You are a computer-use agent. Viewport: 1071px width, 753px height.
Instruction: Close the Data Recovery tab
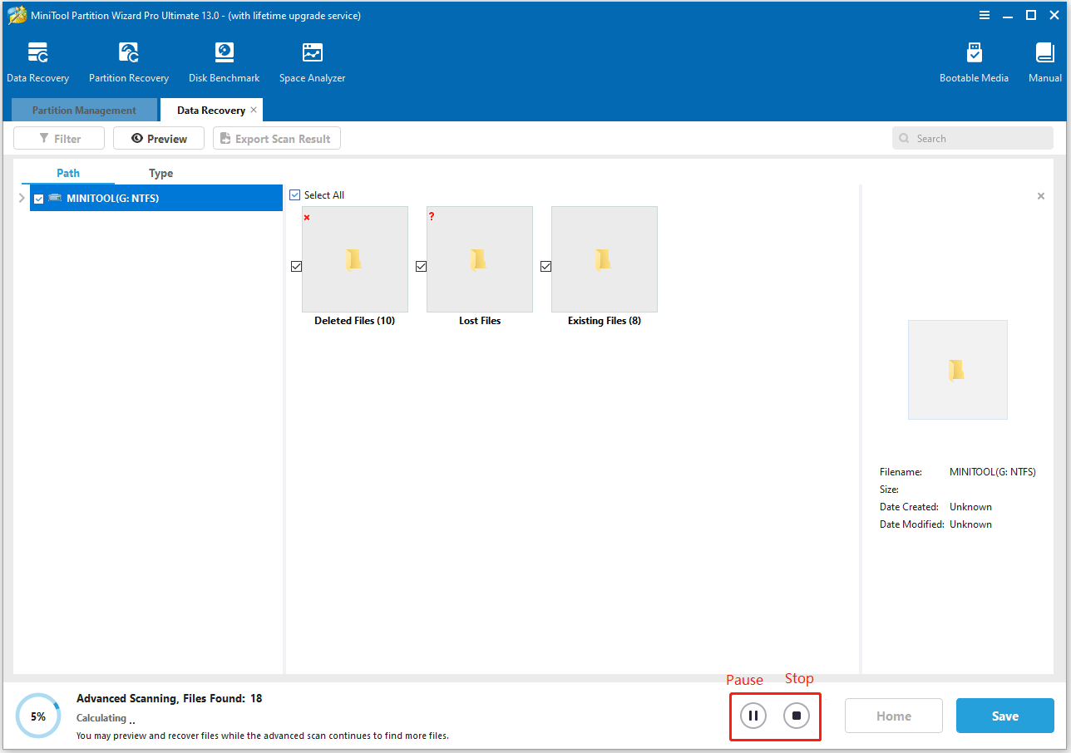[x=254, y=110]
